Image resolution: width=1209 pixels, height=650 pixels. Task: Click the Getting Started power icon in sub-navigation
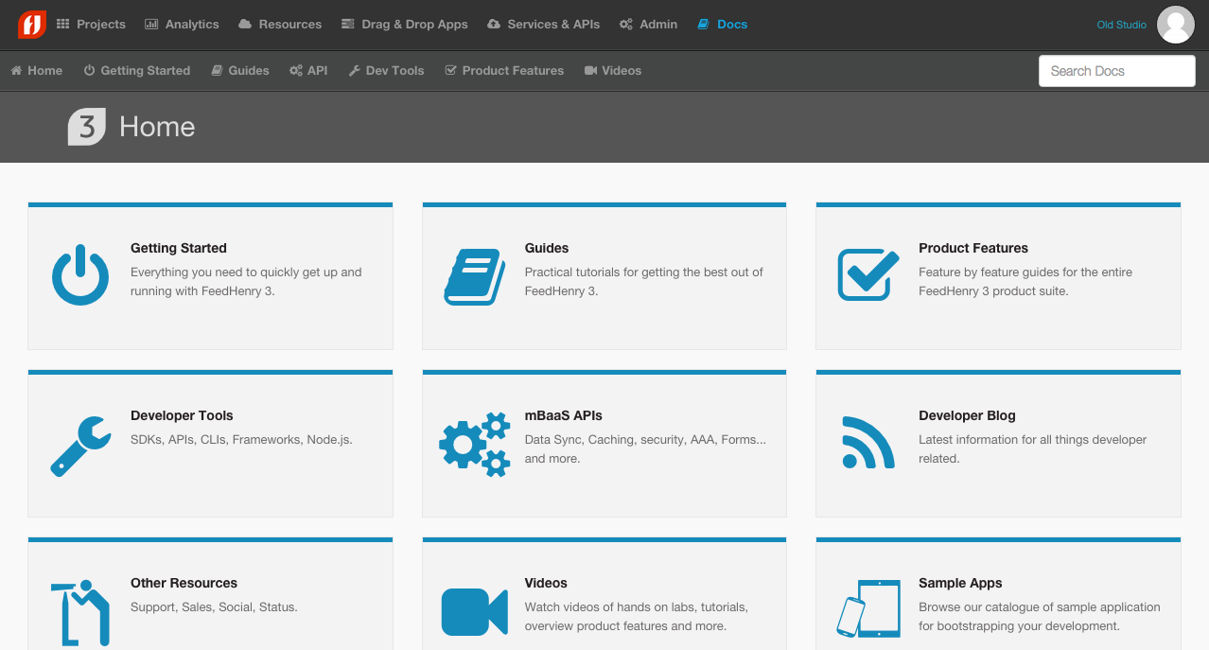(90, 71)
